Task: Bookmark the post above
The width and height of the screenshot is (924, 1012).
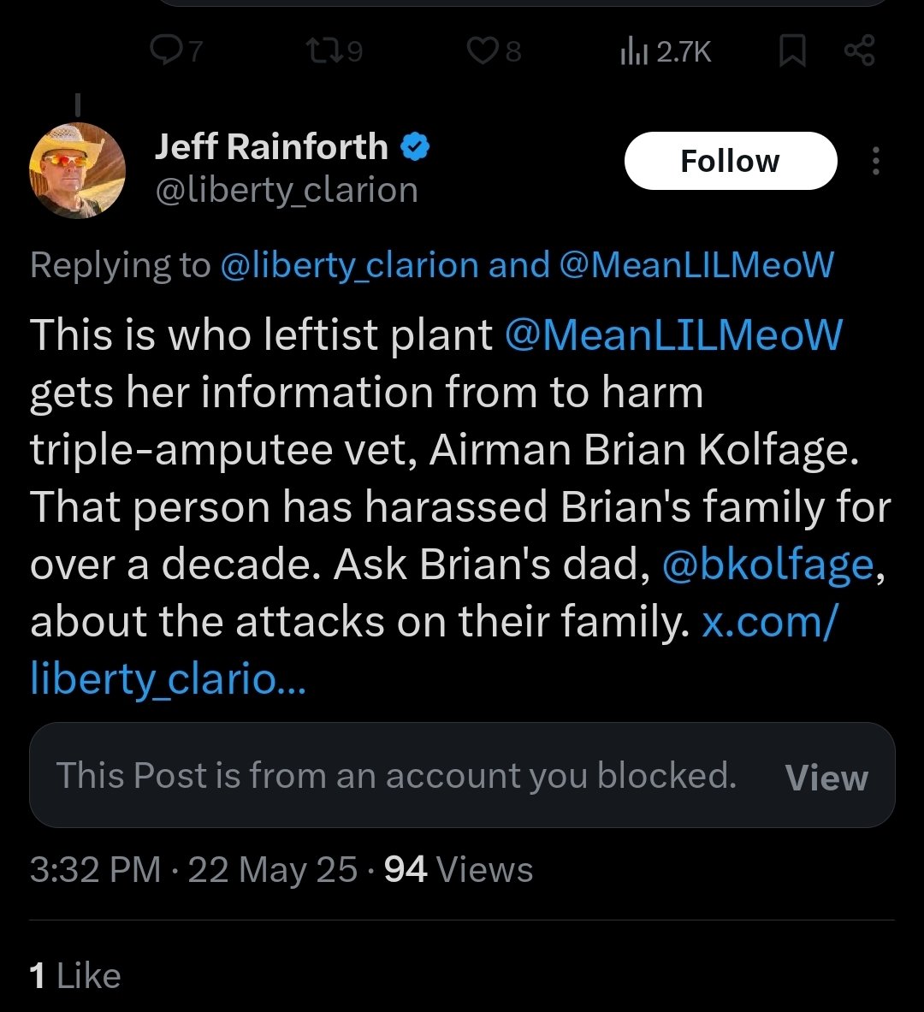Action: 793,52
